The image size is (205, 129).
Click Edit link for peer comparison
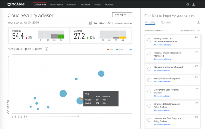[130, 50]
